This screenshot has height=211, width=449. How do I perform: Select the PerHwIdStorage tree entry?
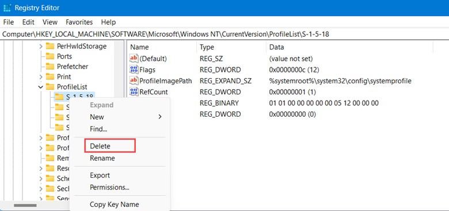[82, 46]
